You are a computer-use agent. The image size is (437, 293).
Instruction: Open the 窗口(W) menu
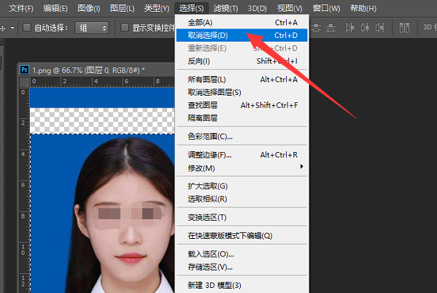[x=326, y=8]
